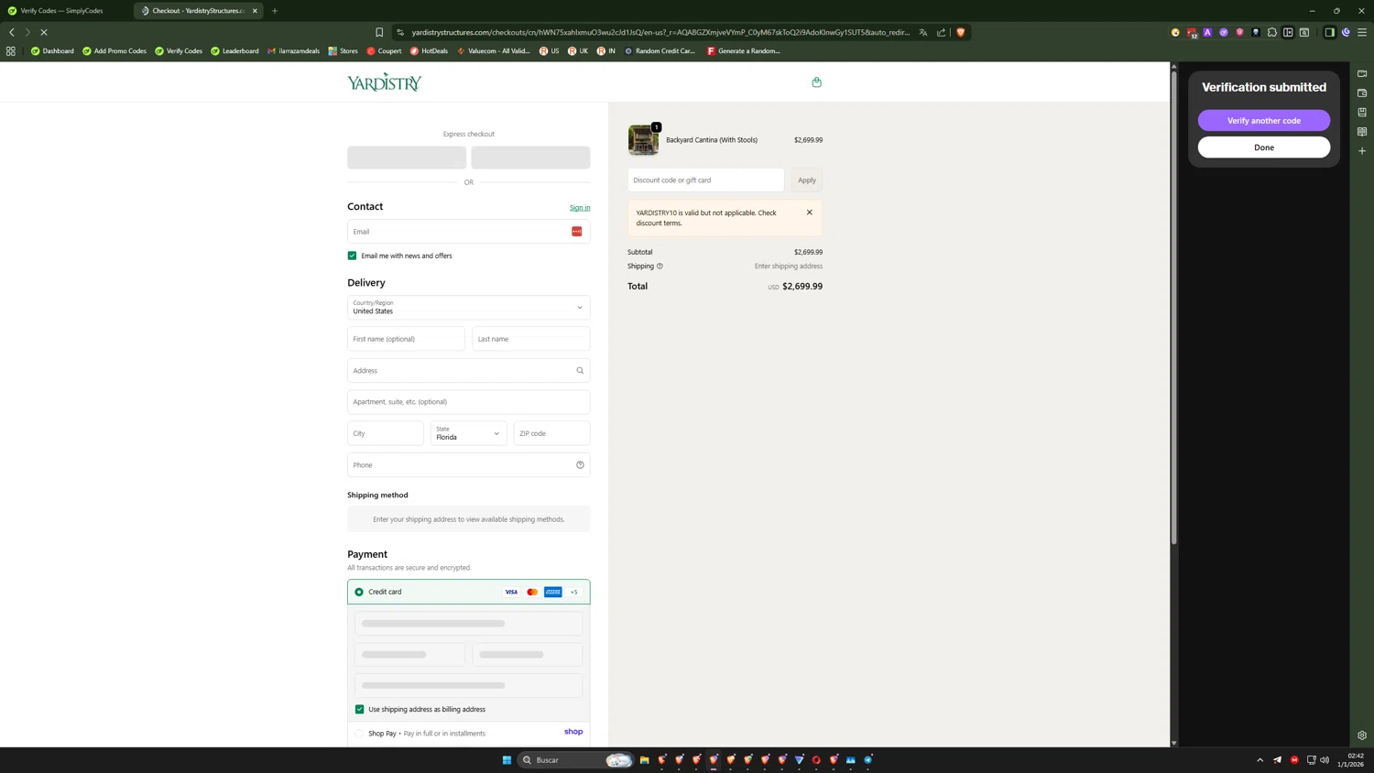Open the translate page icon
1374x773 pixels.
pyautogui.click(x=923, y=32)
